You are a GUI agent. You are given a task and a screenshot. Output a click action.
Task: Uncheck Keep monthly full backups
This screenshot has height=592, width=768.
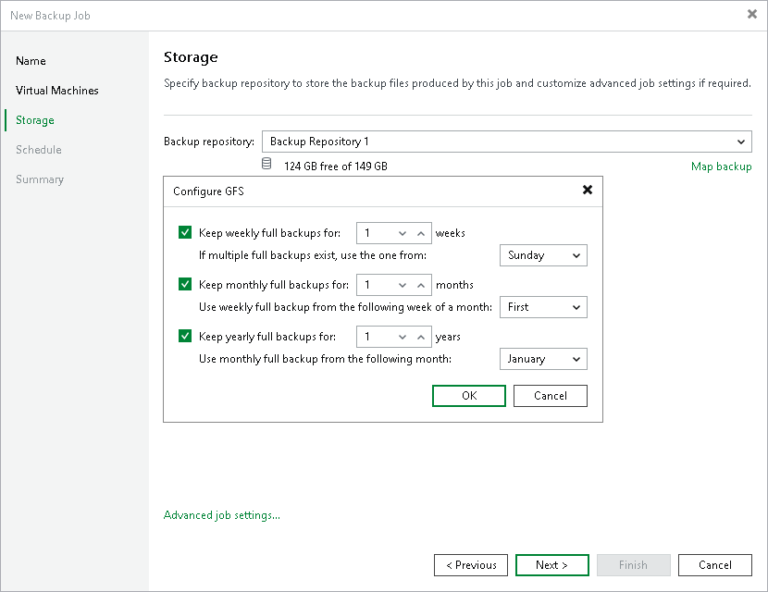coord(185,284)
